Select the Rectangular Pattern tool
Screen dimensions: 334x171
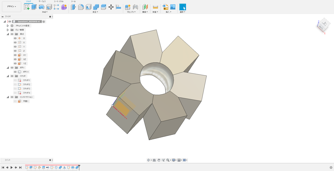[56, 7]
